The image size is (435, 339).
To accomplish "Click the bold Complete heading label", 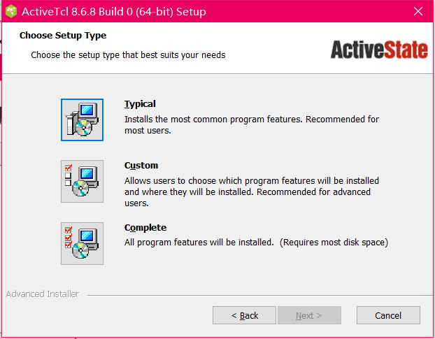I will click(x=145, y=228).
